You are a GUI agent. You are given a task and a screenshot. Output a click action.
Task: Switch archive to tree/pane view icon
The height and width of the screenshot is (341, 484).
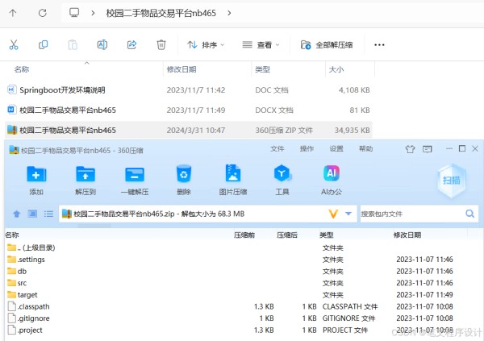point(32,214)
